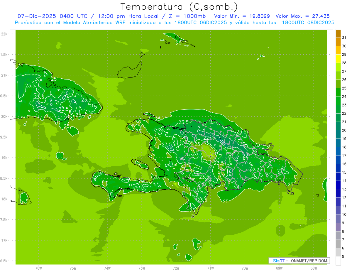Viewport: 352px width, 272px height.
Task: Click the latitude axis label "17N"
Action: coord(5,240)
